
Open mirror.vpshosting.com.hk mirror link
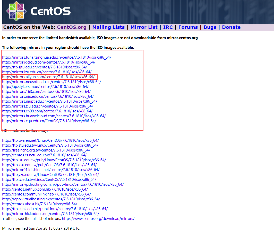[x=63, y=184]
